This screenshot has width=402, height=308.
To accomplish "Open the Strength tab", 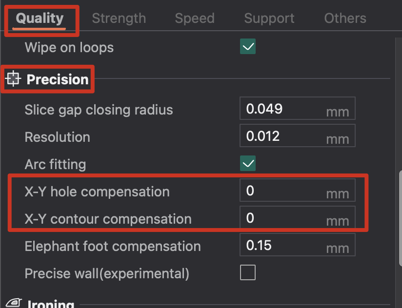I will coord(119,19).
